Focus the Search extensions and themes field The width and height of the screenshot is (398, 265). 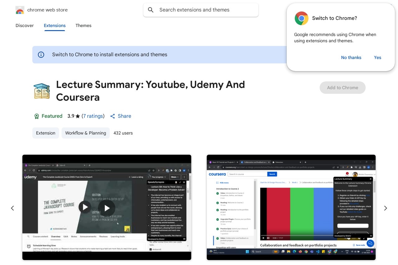201,10
